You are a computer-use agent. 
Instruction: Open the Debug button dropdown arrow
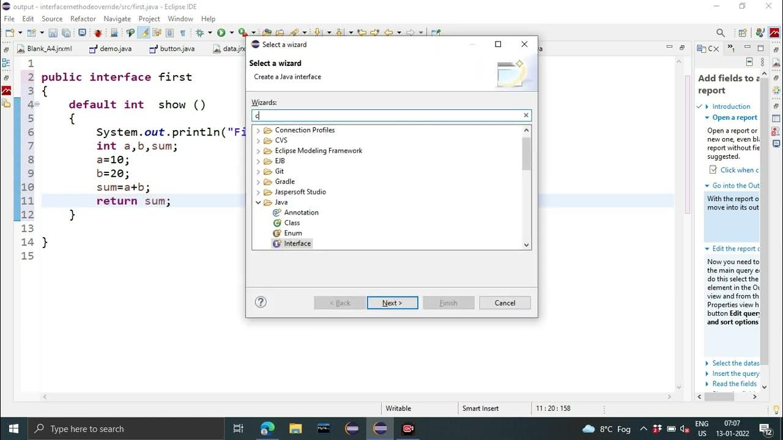coord(210,32)
